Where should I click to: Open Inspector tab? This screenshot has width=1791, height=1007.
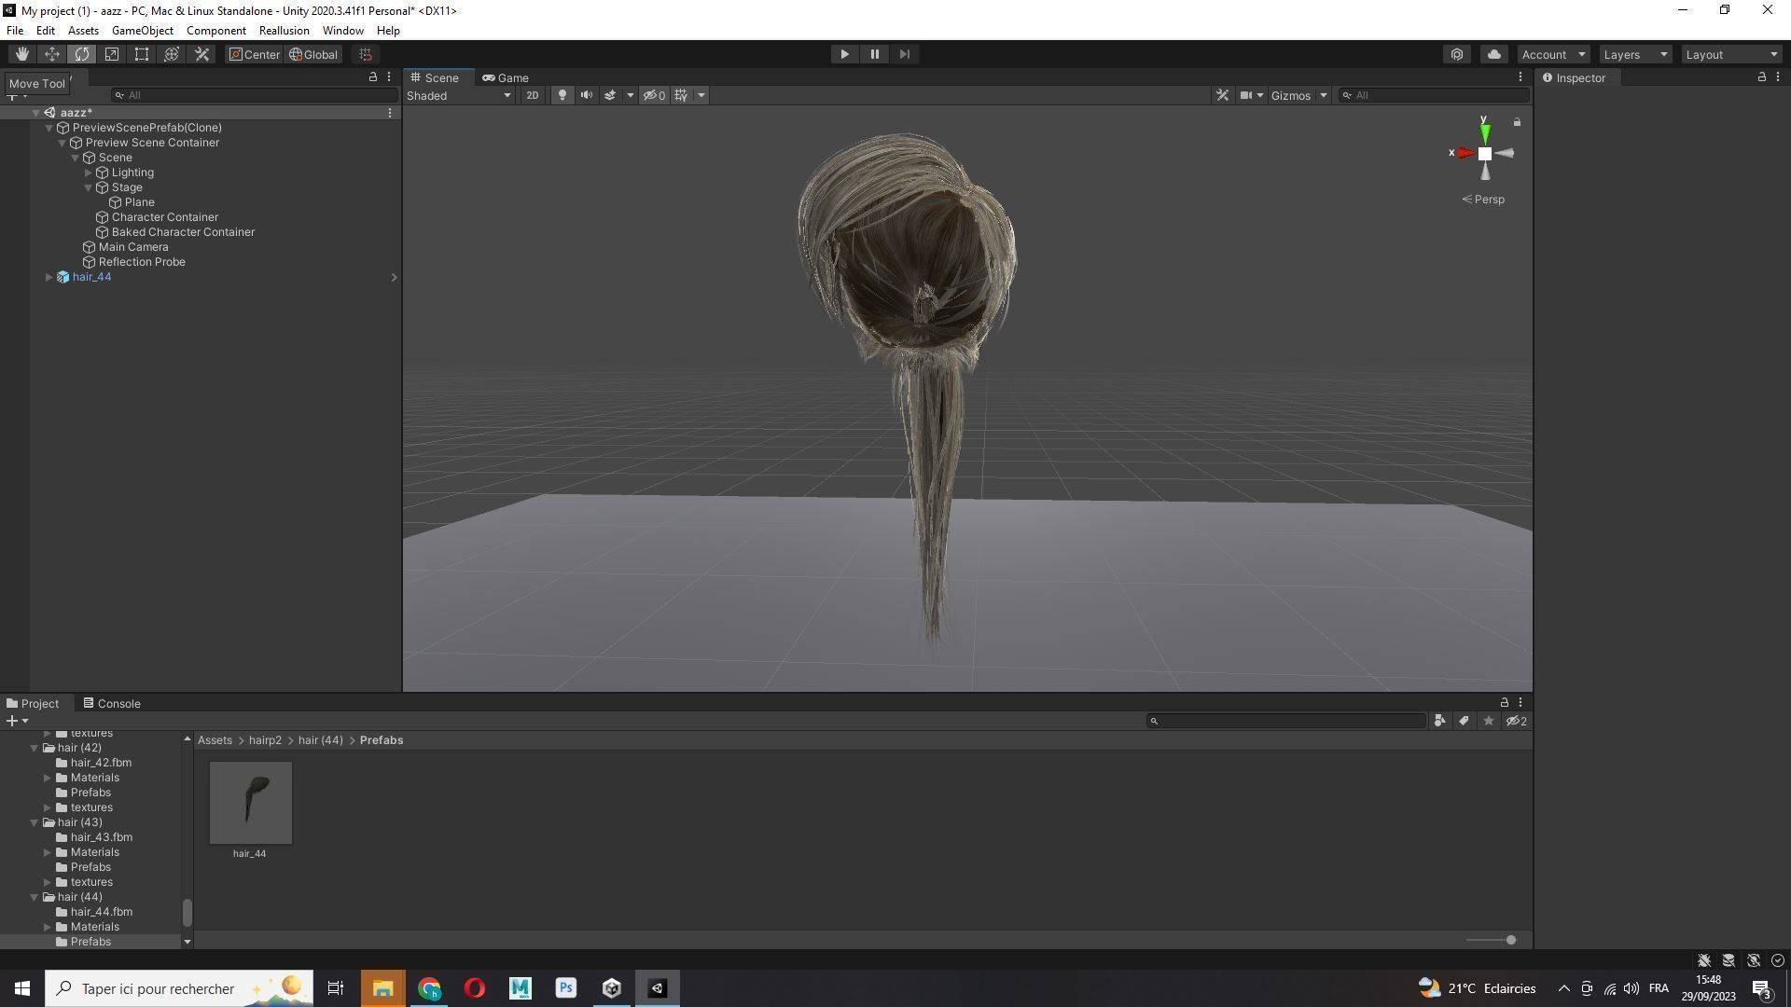(x=1574, y=77)
